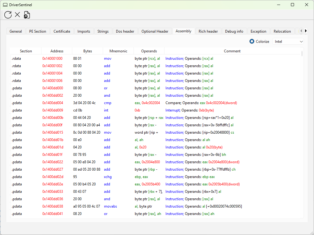Select the Strings tab

click(103, 31)
